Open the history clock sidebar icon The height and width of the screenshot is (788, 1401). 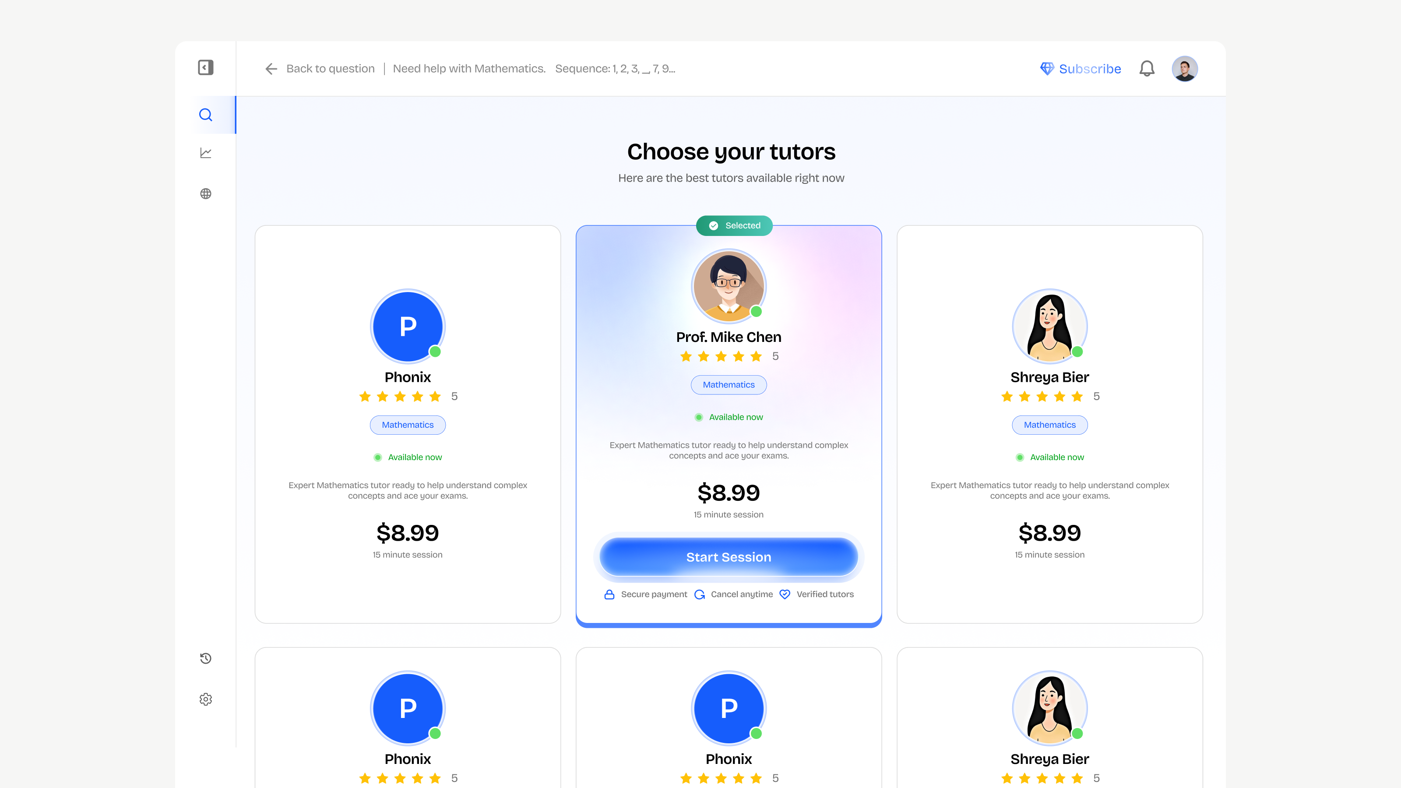click(x=206, y=658)
